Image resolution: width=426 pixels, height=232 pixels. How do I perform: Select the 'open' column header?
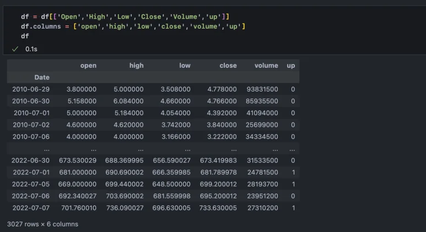click(88, 66)
